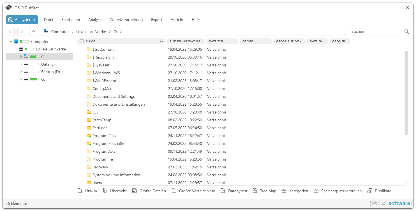Select the Users folder icon
The height and width of the screenshot is (211, 416).
[89, 183]
